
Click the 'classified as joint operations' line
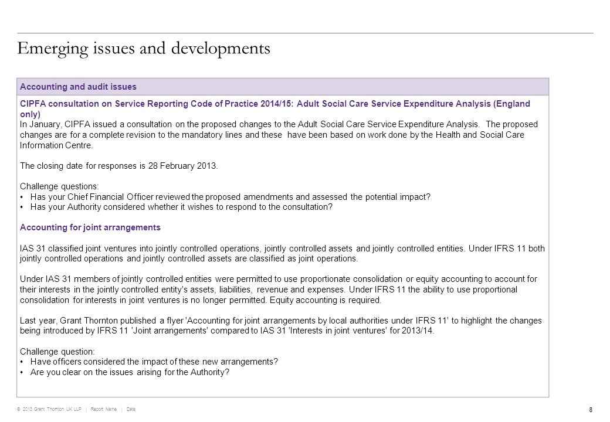pos(189,259)
